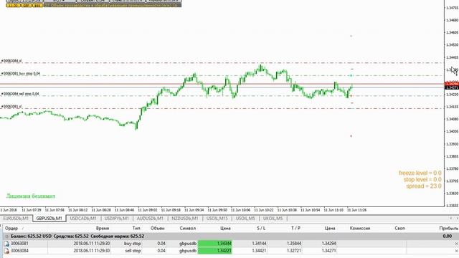Sort by the Своп column header

click(x=399, y=228)
